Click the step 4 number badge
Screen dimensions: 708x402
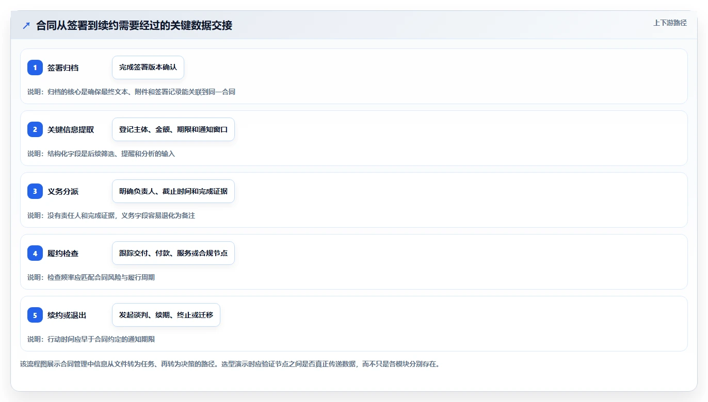[35, 253]
